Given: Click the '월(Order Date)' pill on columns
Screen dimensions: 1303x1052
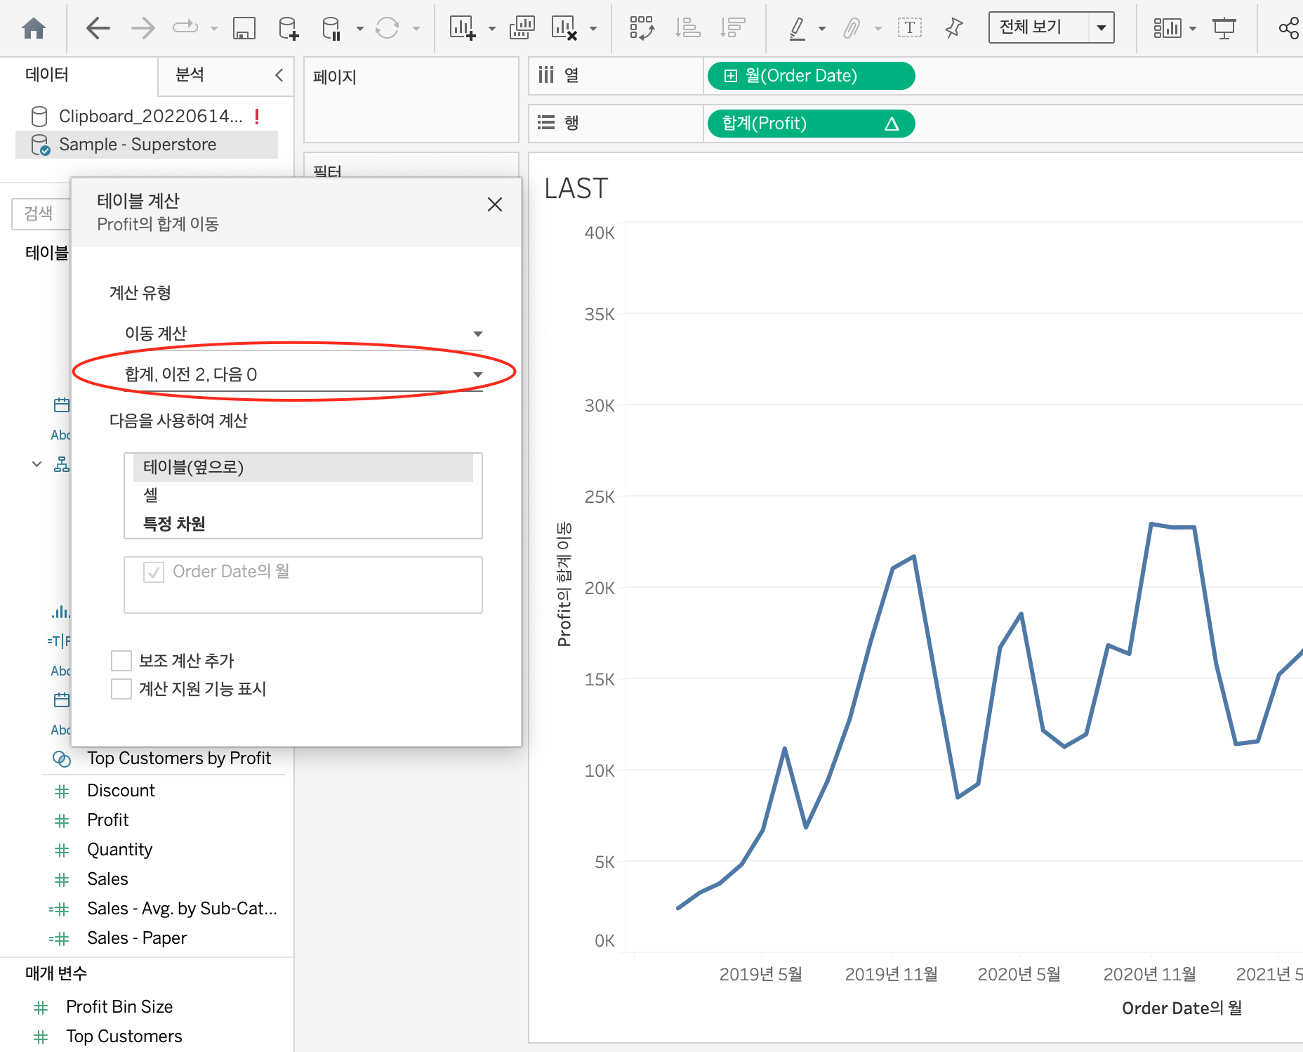Looking at the screenshot, I should coord(811,76).
